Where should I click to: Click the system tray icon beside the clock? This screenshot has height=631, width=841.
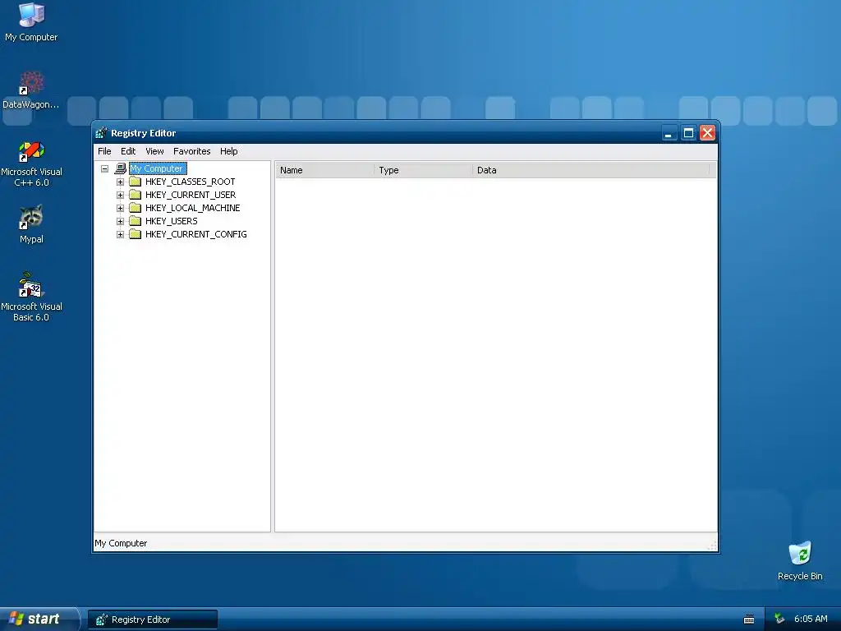click(779, 619)
